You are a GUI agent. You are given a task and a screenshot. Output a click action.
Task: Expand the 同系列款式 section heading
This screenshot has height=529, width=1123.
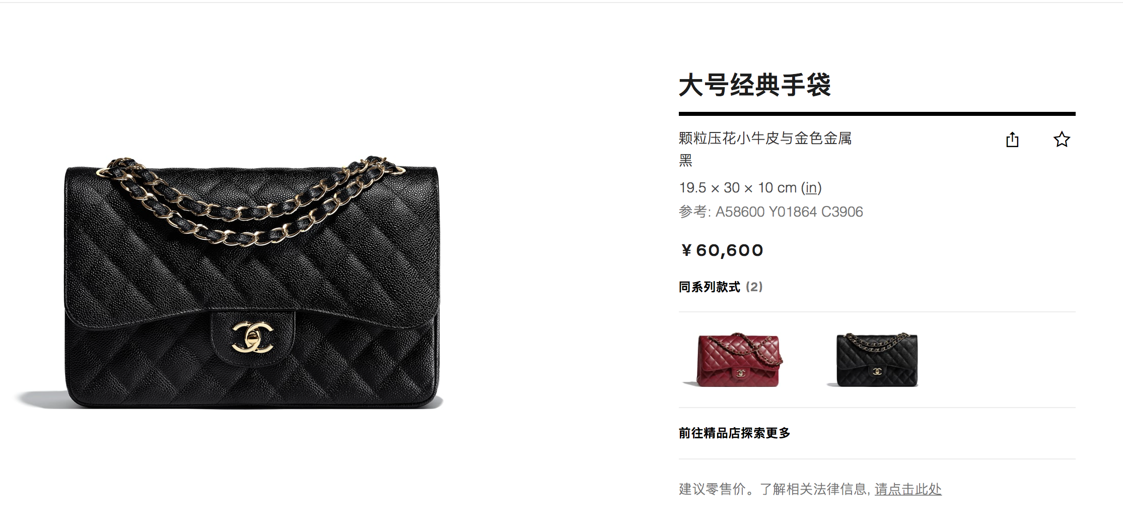tap(709, 287)
